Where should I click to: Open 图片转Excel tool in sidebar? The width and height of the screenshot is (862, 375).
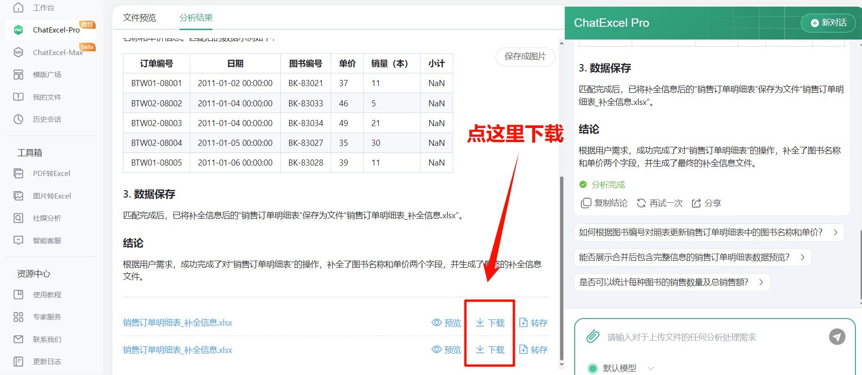[51, 196]
